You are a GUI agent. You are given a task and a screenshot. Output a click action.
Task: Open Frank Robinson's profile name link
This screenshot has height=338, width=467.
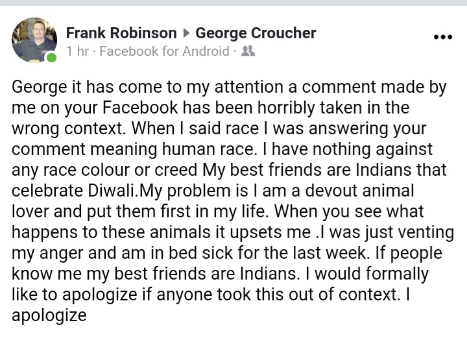point(121,33)
